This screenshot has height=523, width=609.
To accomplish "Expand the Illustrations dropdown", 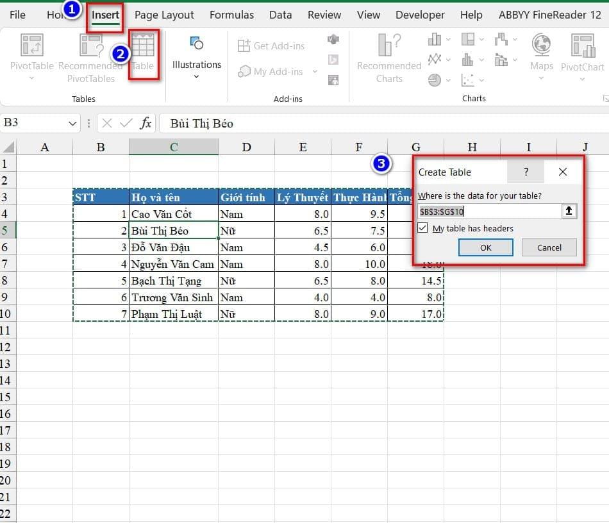I will pyautogui.click(x=196, y=77).
